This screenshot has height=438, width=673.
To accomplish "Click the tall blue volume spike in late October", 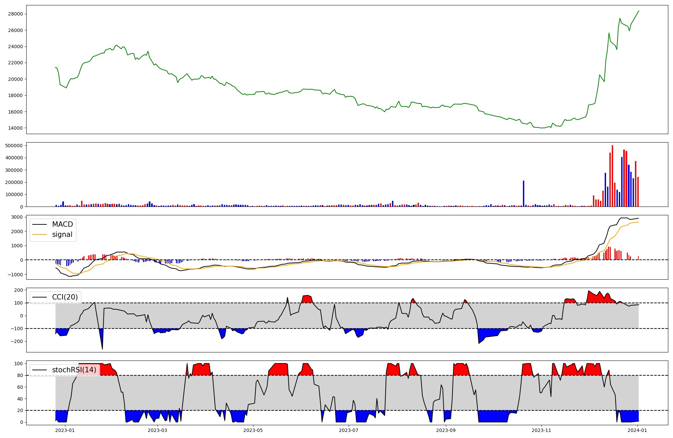I will [524, 194].
